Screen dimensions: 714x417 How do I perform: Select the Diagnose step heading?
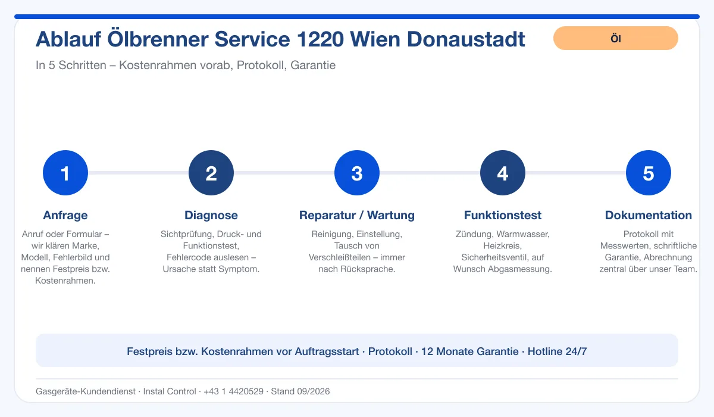pyautogui.click(x=211, y=215)
